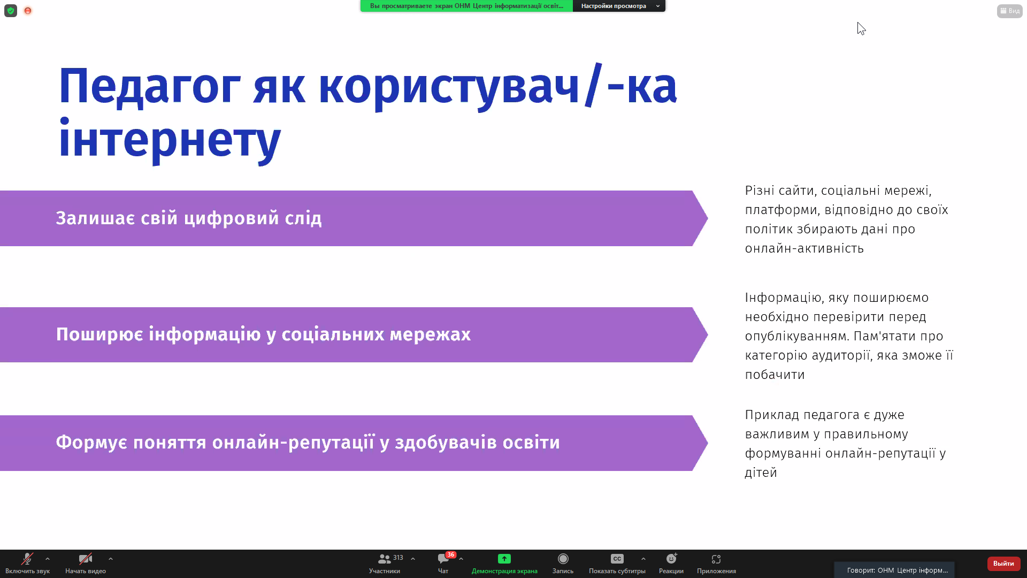Viewport: 1027px width, 578px height.
Task: Click the Screen Share (Демонстрация экрана) icon
Action: tap(504, 559)
